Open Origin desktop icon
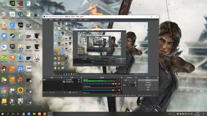Screen dimensions: 207x116 (20, 80)
